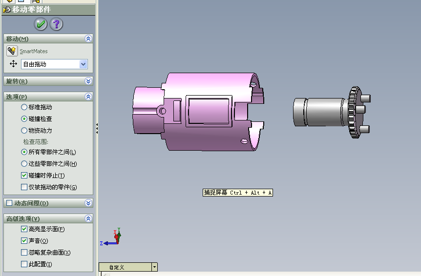Enable 忽略复杂曲面 checkbox
The image size is (421, 276).
(x=24, y=253)
